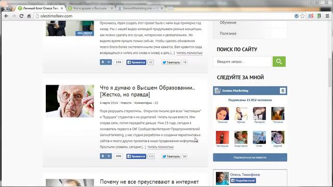Click the partially visible bottom post thumbnail
This screenshot has width=333, height=187.
tap(70, 183)
